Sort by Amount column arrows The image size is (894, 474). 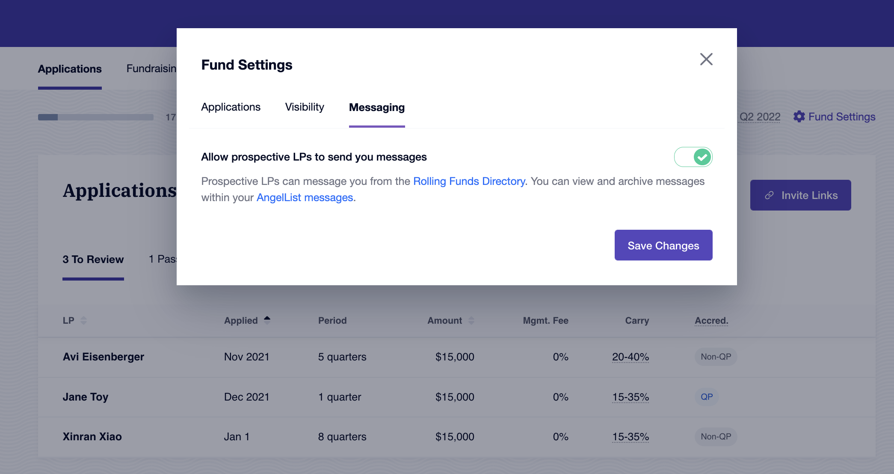point(471,320)
